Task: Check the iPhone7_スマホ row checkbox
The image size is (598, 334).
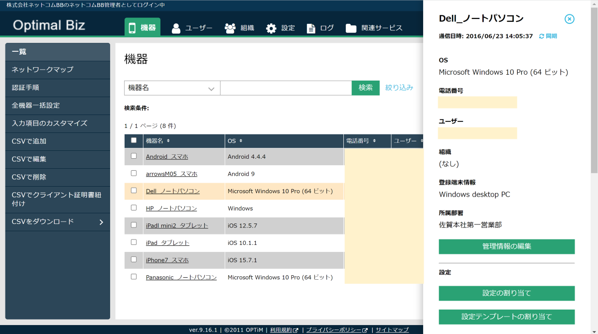Action: [134, 259]
